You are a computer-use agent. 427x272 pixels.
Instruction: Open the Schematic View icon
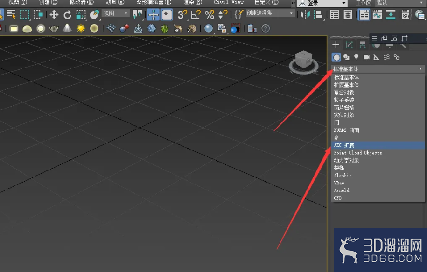pyautogui.click(x=391, y=14)
